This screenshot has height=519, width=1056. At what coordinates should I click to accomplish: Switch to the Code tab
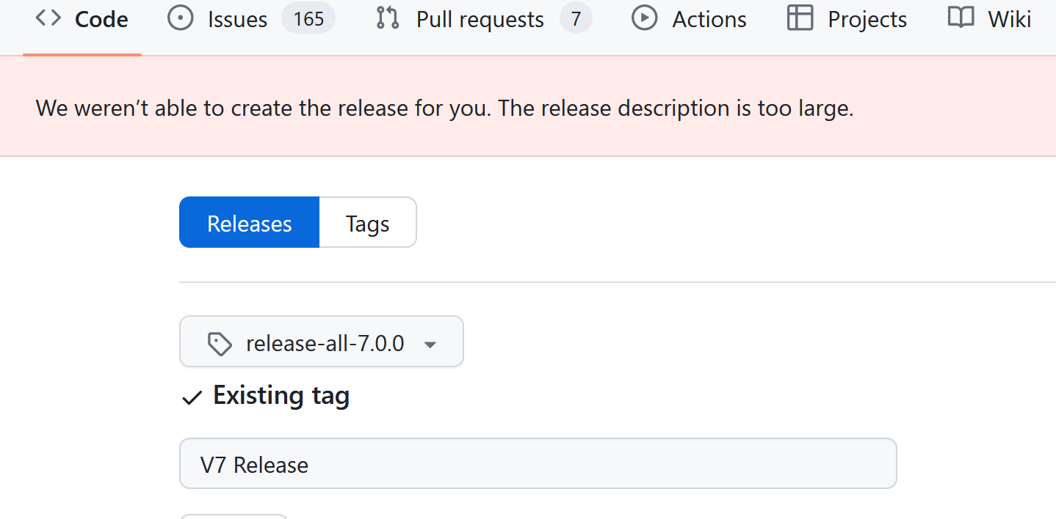[x=101, y=18]
